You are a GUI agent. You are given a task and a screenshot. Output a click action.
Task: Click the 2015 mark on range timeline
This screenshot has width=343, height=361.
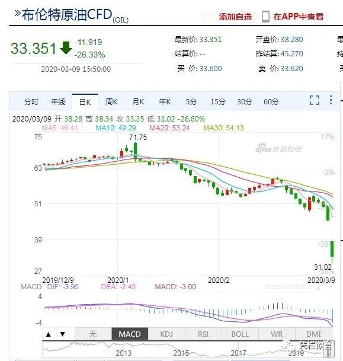181,353
